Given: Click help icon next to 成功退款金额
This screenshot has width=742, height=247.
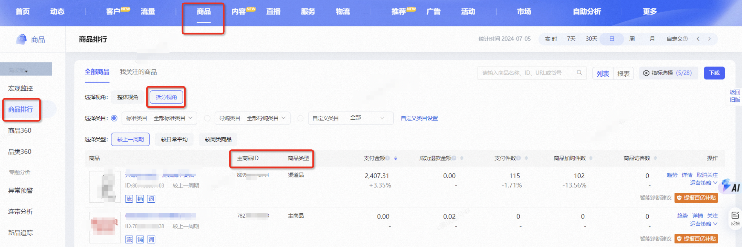Looking at the screenshot, I should click(x=454, y=158).
